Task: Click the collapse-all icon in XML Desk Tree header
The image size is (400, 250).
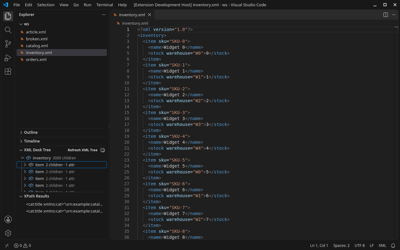Action: (102, 150)
